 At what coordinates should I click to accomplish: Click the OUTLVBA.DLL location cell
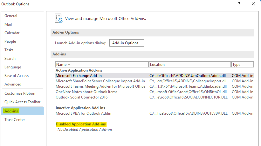pyautogui.click(x=189, y=113)
